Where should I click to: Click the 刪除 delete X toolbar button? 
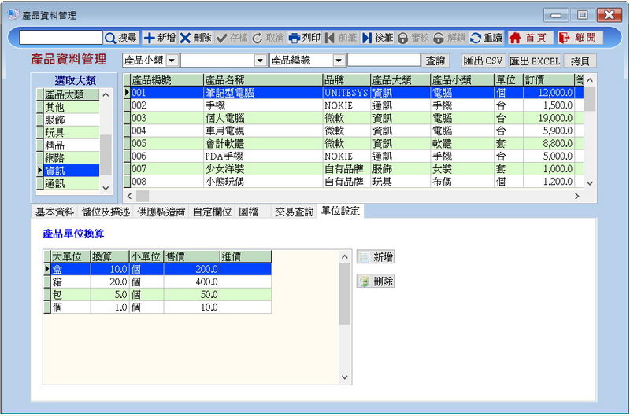pyautogui.click(x=195, y=38)
